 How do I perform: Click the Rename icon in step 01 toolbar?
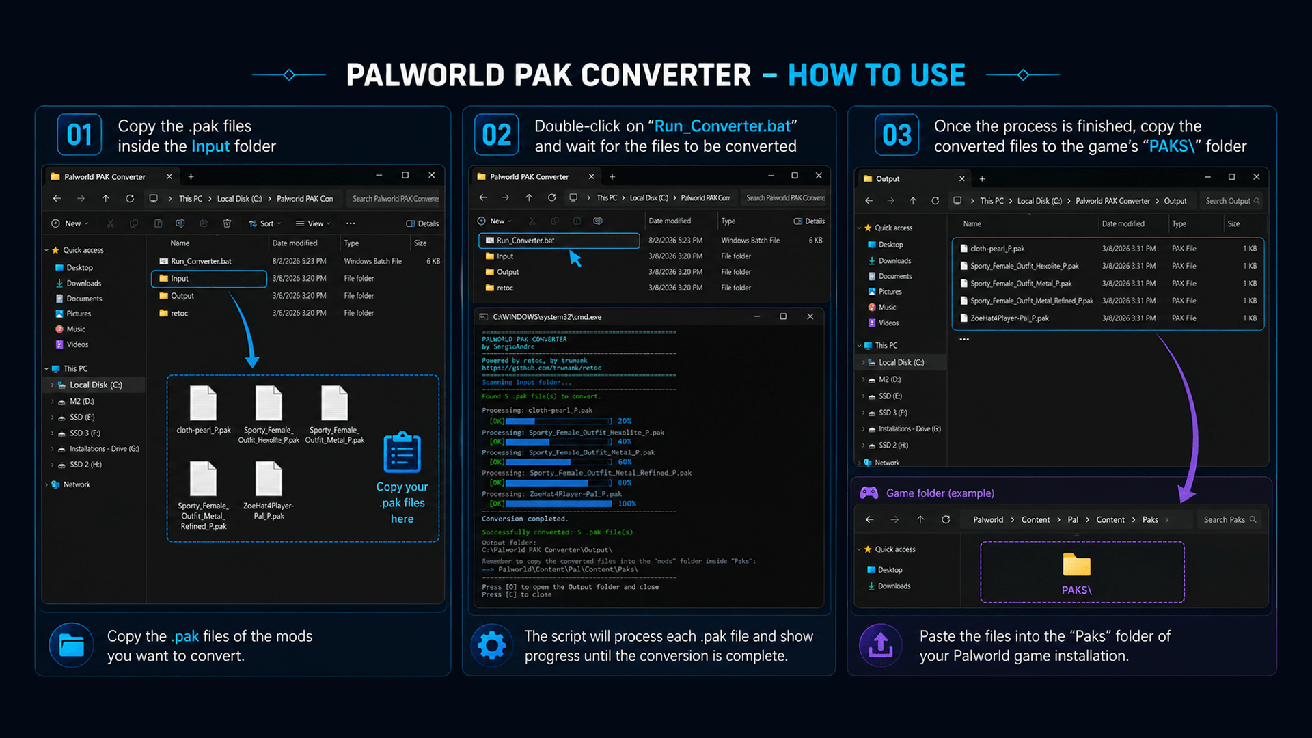coord(180,223)
